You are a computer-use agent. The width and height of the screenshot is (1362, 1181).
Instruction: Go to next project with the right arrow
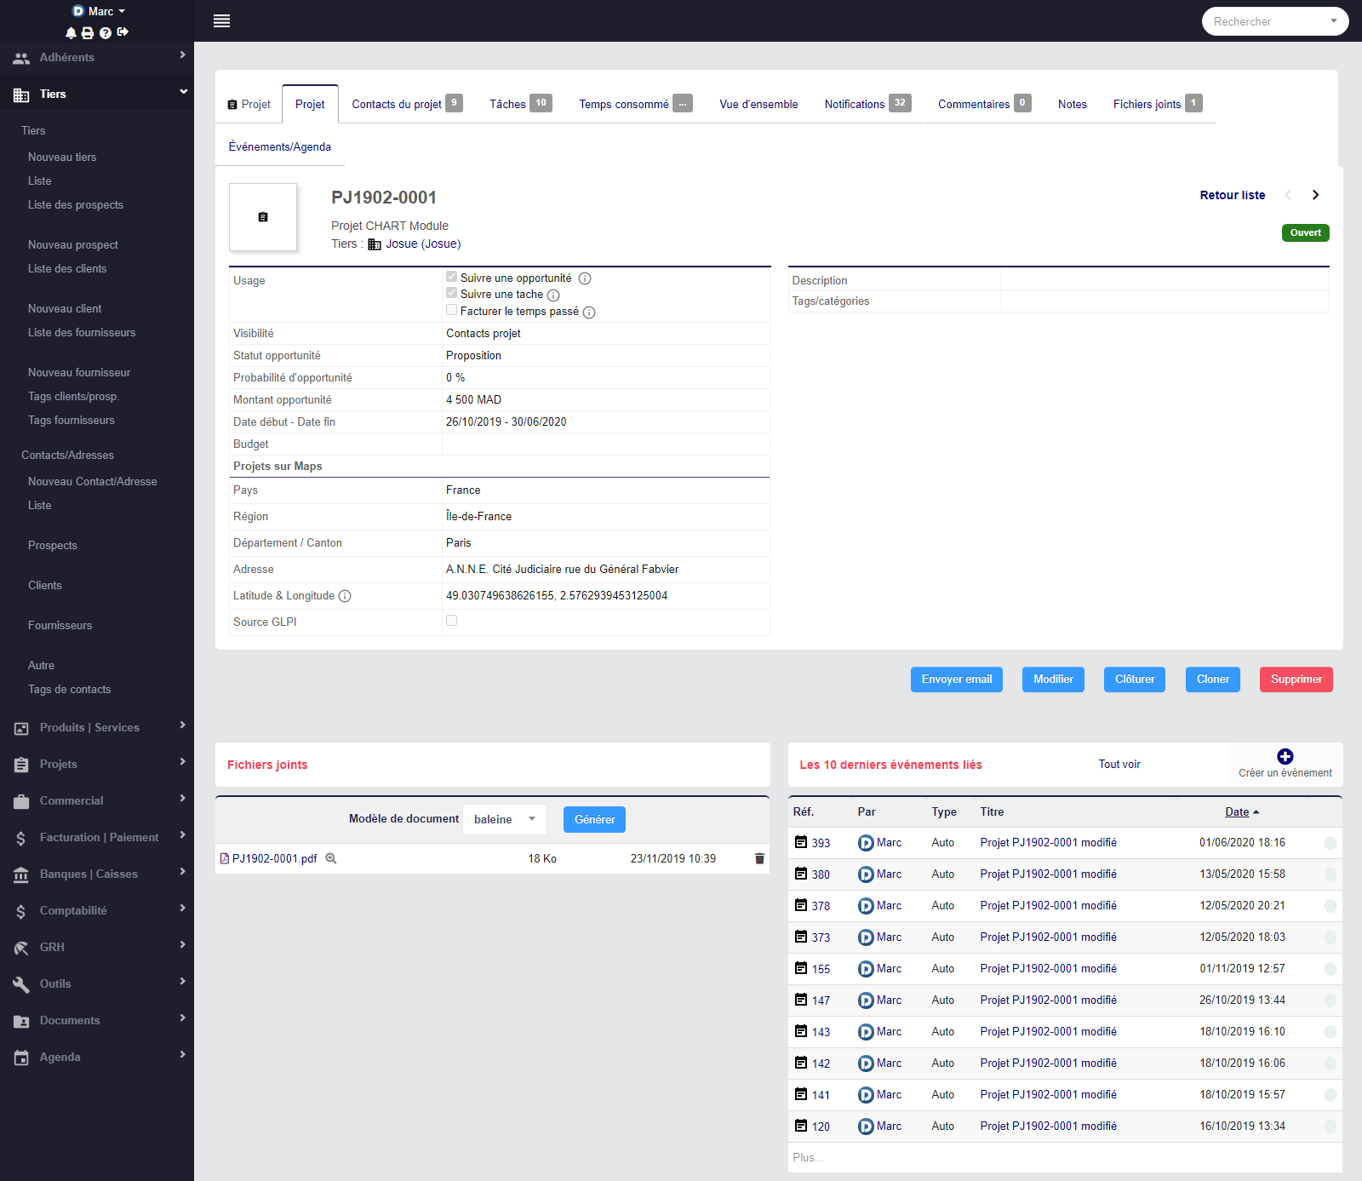coord(1315,195)
